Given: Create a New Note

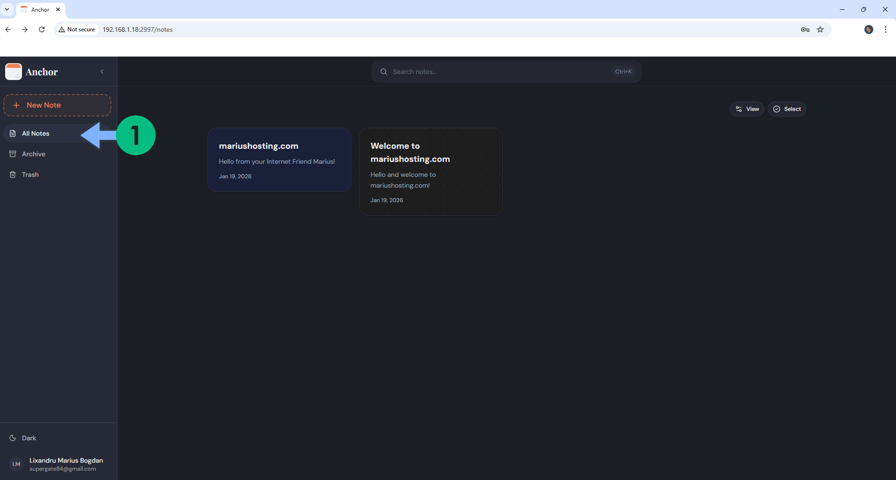Looking at the screenshot, I should coord(57,105).
